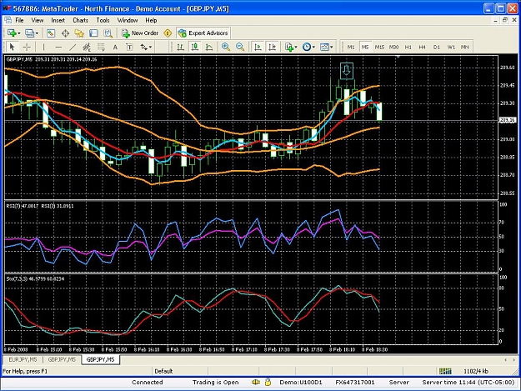Open the Indicators list dropdown
This screenshot has height=391, width=521.
click(x=291, y=47)
